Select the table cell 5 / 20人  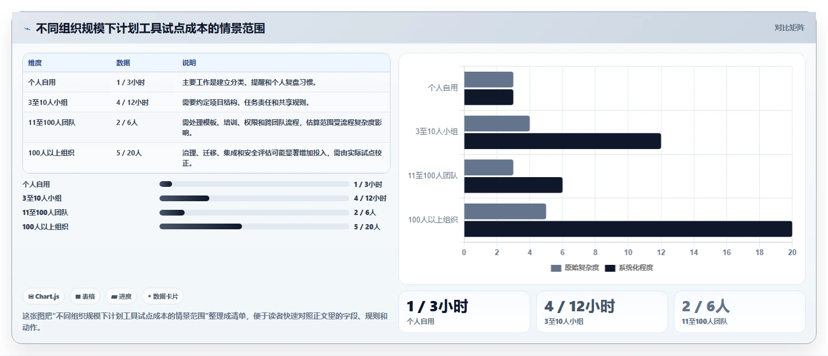128,152
